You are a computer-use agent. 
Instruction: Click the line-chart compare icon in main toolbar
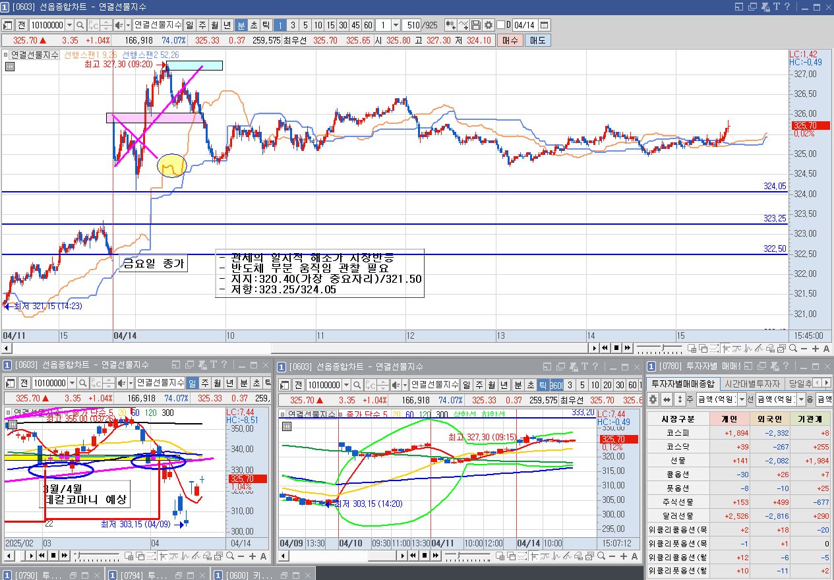coord(464,25)
